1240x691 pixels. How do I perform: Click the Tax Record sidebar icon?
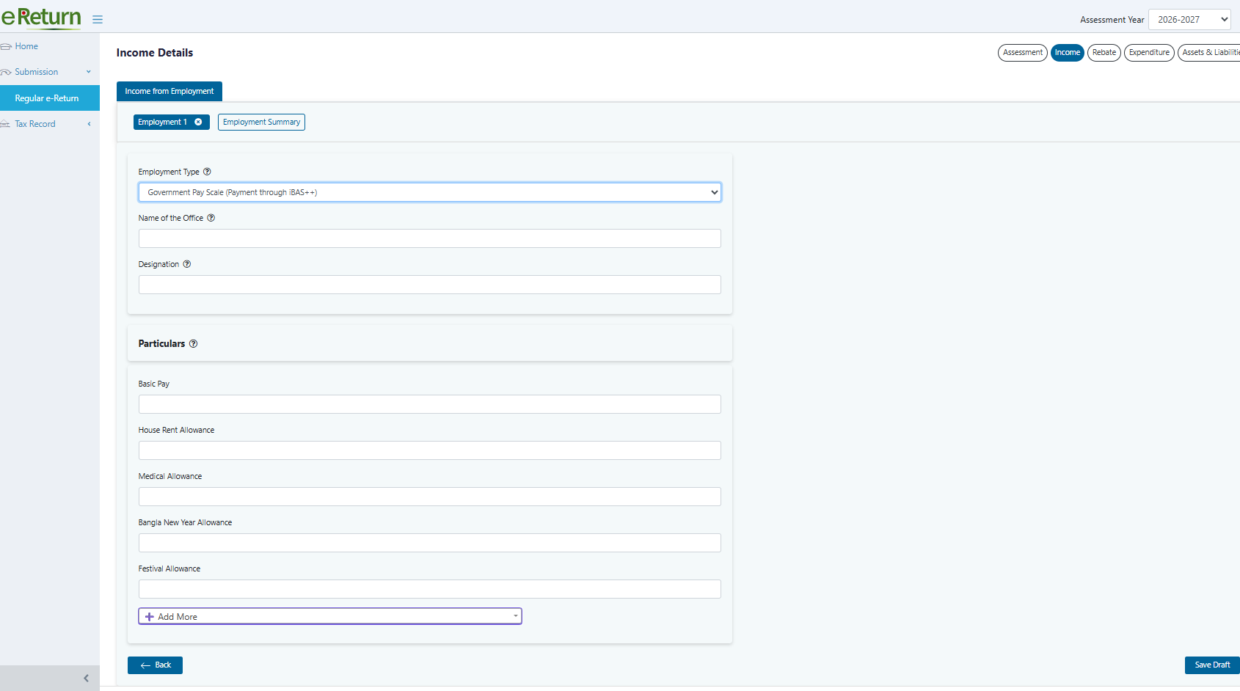pos(6,124)
